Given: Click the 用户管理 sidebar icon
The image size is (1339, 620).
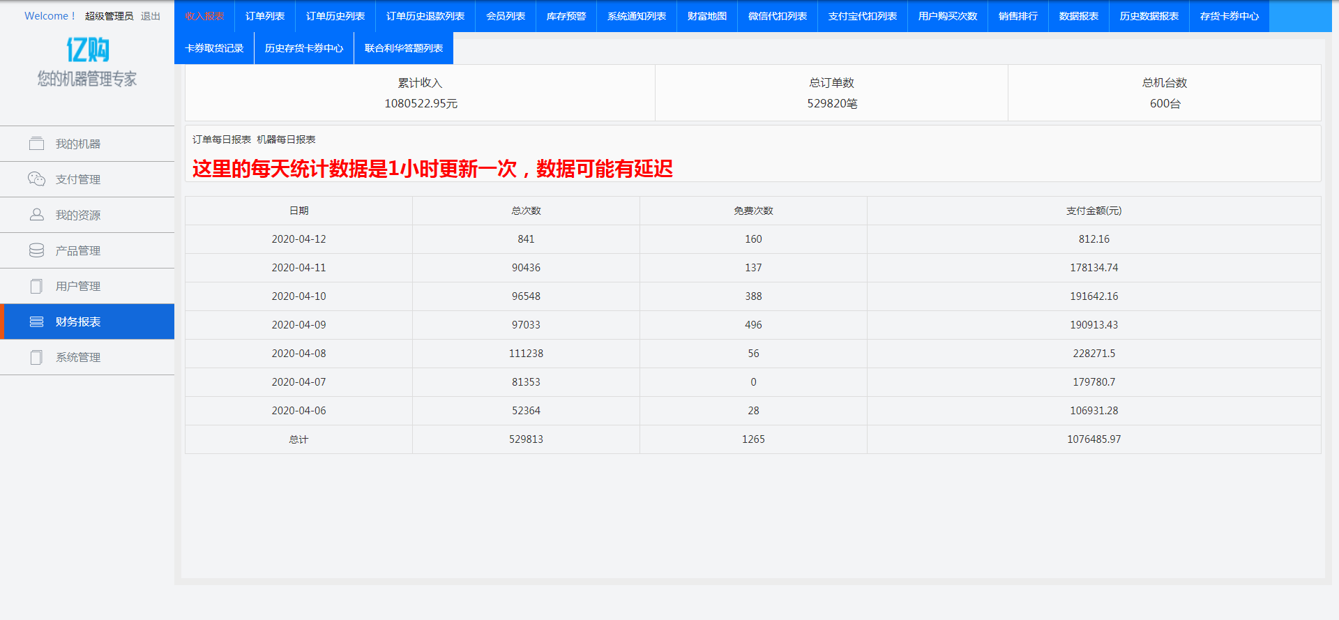Looking at the screenshot, I should point(36,286).
